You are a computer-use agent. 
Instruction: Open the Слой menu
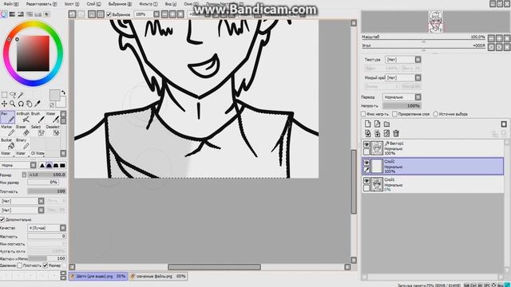tap(93, 4)
